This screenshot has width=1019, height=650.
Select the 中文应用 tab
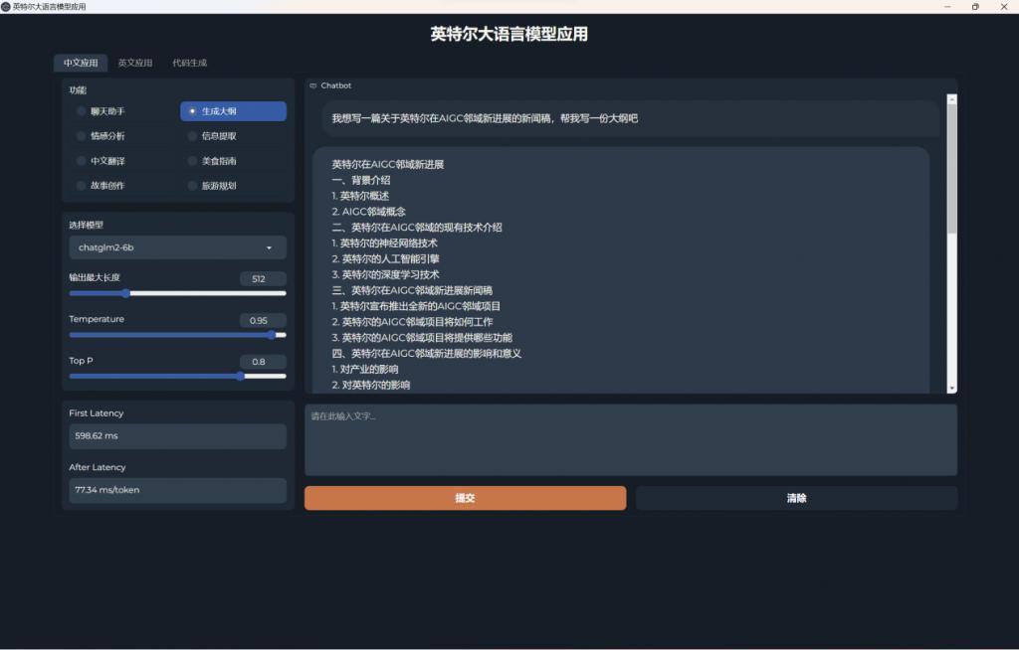click(81, 62)
